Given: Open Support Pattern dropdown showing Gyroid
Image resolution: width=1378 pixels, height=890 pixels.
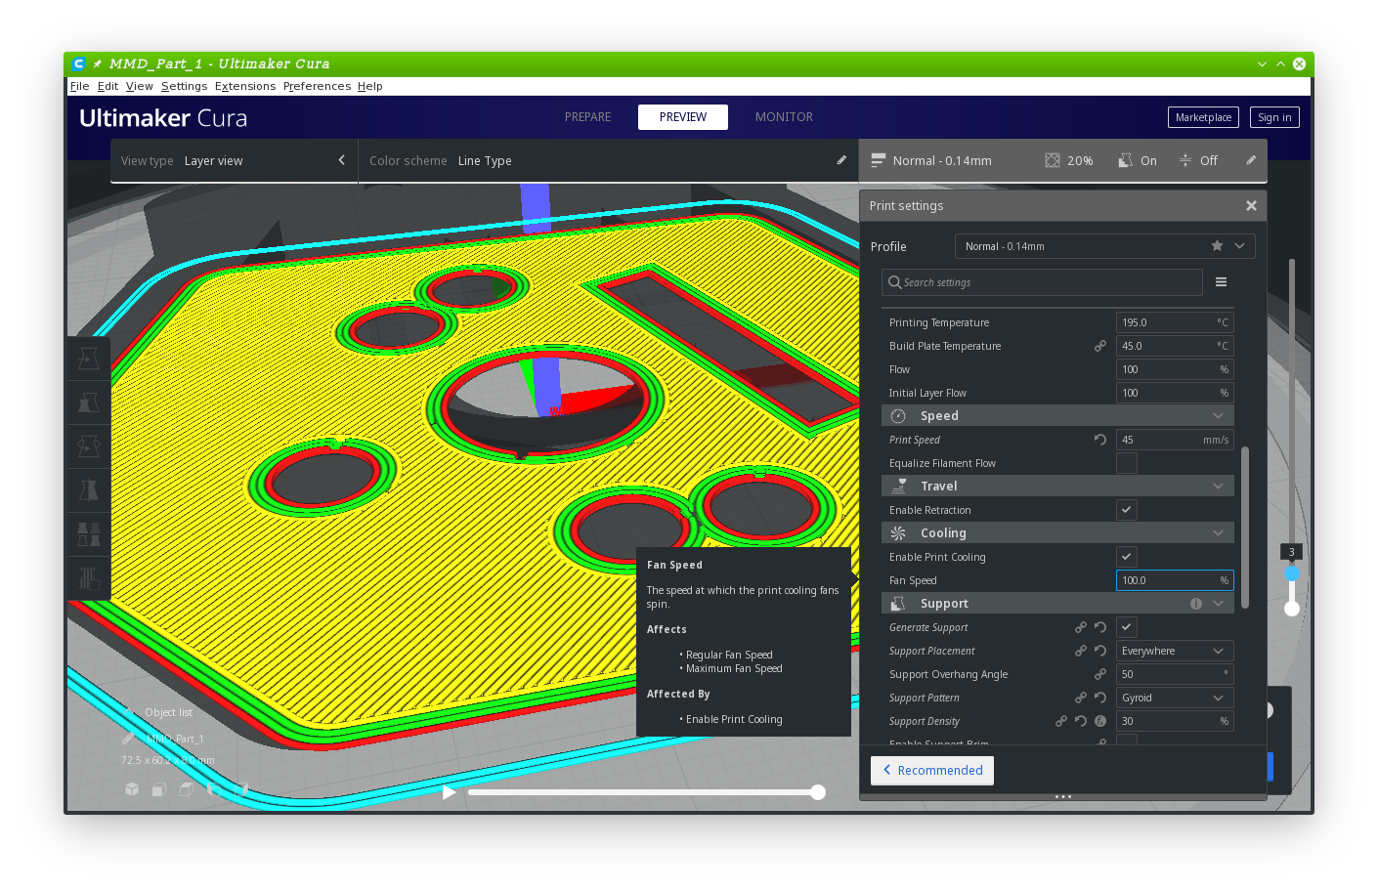Looking at the screenshot, I should [1175, 698].
